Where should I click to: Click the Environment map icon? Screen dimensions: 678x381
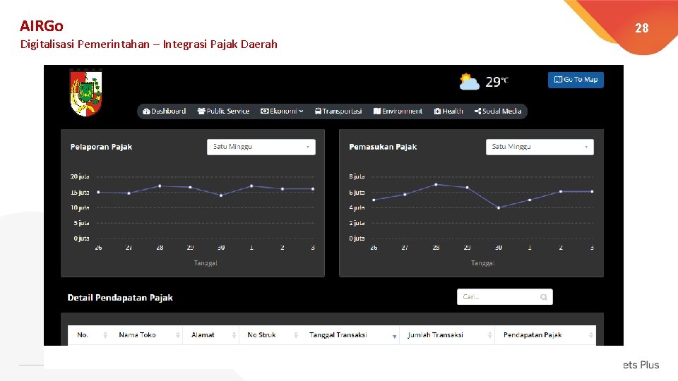tap(376, 111)
